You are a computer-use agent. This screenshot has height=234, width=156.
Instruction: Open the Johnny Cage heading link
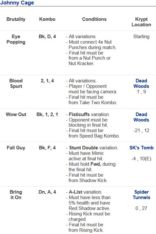tap(17, 3)
